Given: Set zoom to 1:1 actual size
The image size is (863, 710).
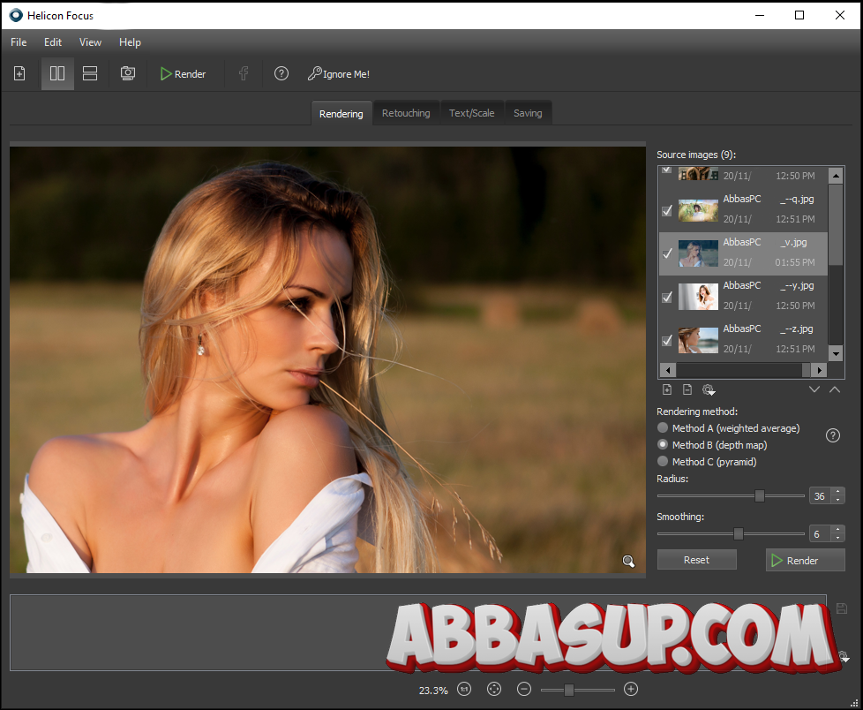Looking at the screenshot, I should pos(464,689).
